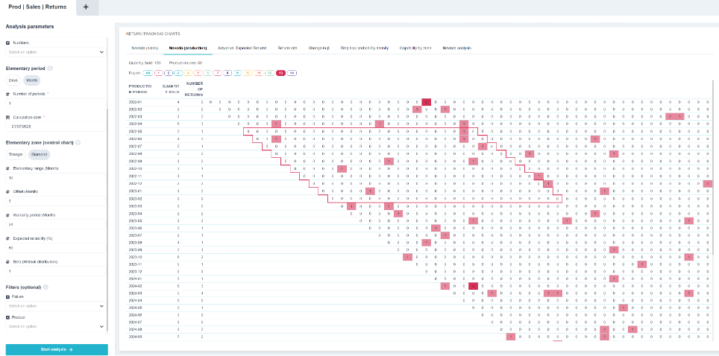Click the Product filter icon
Screen dimensions: 719x356
click(x=7, y=317)
